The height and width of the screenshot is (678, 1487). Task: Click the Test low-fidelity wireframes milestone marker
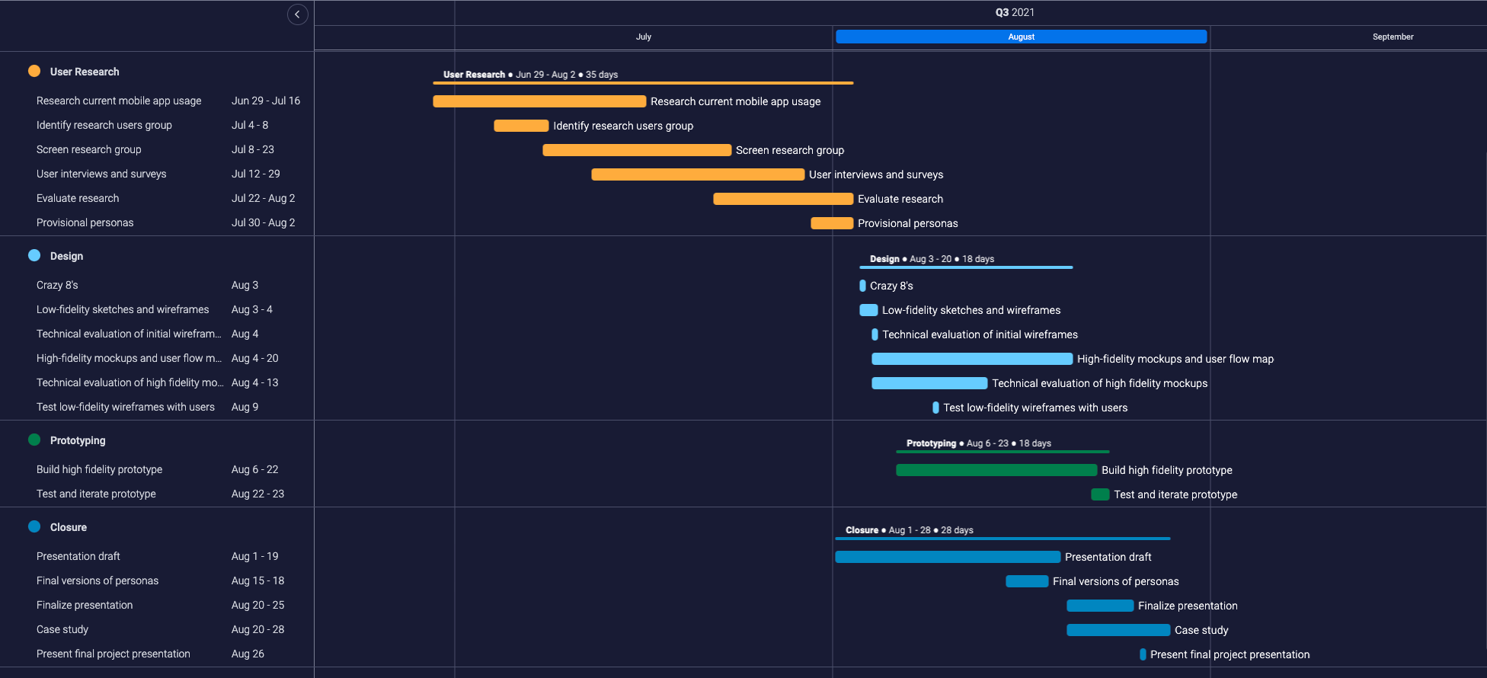(x=935, y=408)
